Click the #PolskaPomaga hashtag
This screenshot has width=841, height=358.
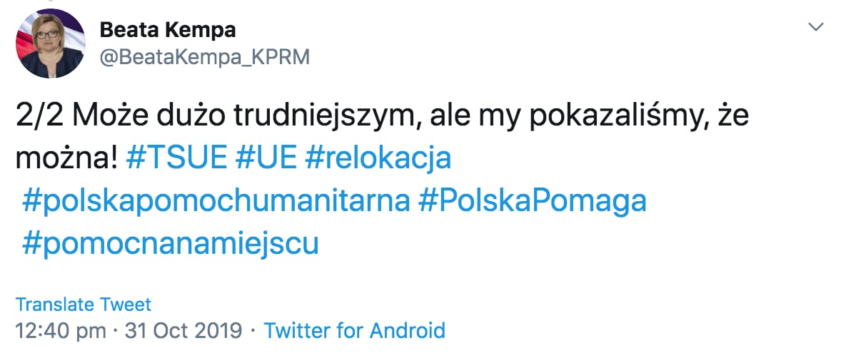(533, 200)
